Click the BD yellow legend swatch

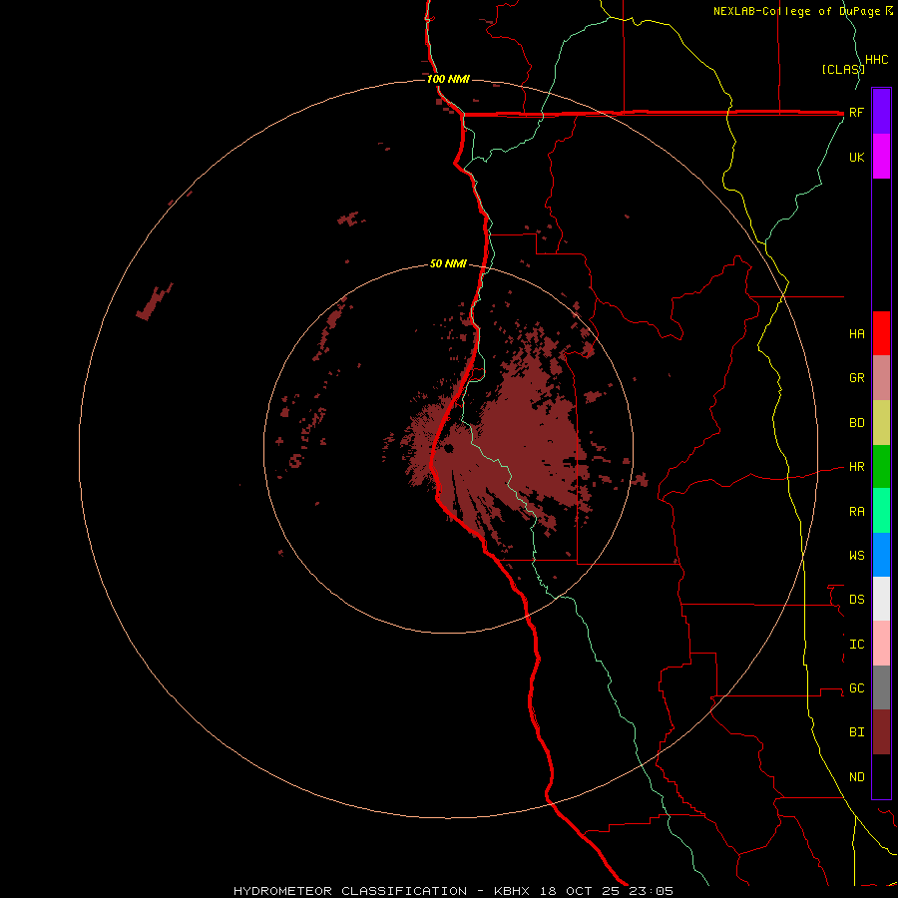click(x=881, y=423)
